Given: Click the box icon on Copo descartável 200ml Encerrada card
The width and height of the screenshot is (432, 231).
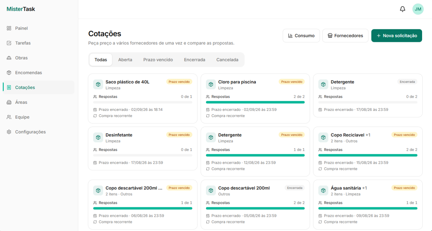Looking at the screenshot, I should (211, 190).
